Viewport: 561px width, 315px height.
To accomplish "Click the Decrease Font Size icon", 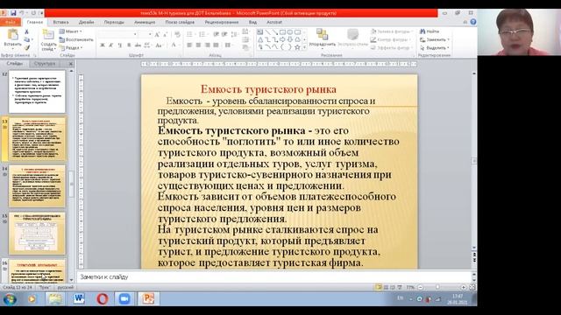I will pyautogui.click(x=165, y=34).
